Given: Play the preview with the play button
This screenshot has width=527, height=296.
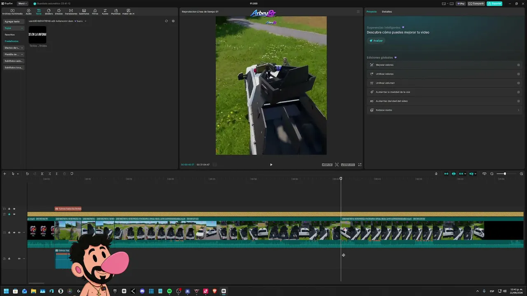Looking at the screenshot, I should click(x=271, y=164).
